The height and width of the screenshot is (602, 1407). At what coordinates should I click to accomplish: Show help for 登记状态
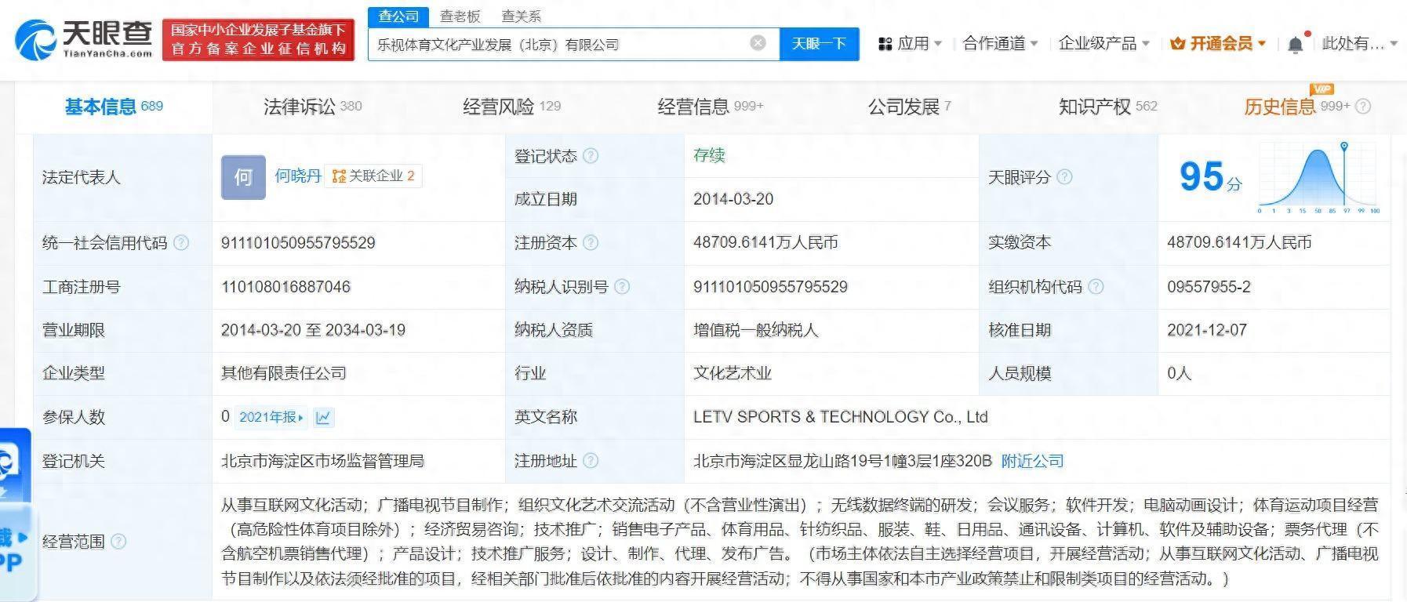tap(591, 156)
